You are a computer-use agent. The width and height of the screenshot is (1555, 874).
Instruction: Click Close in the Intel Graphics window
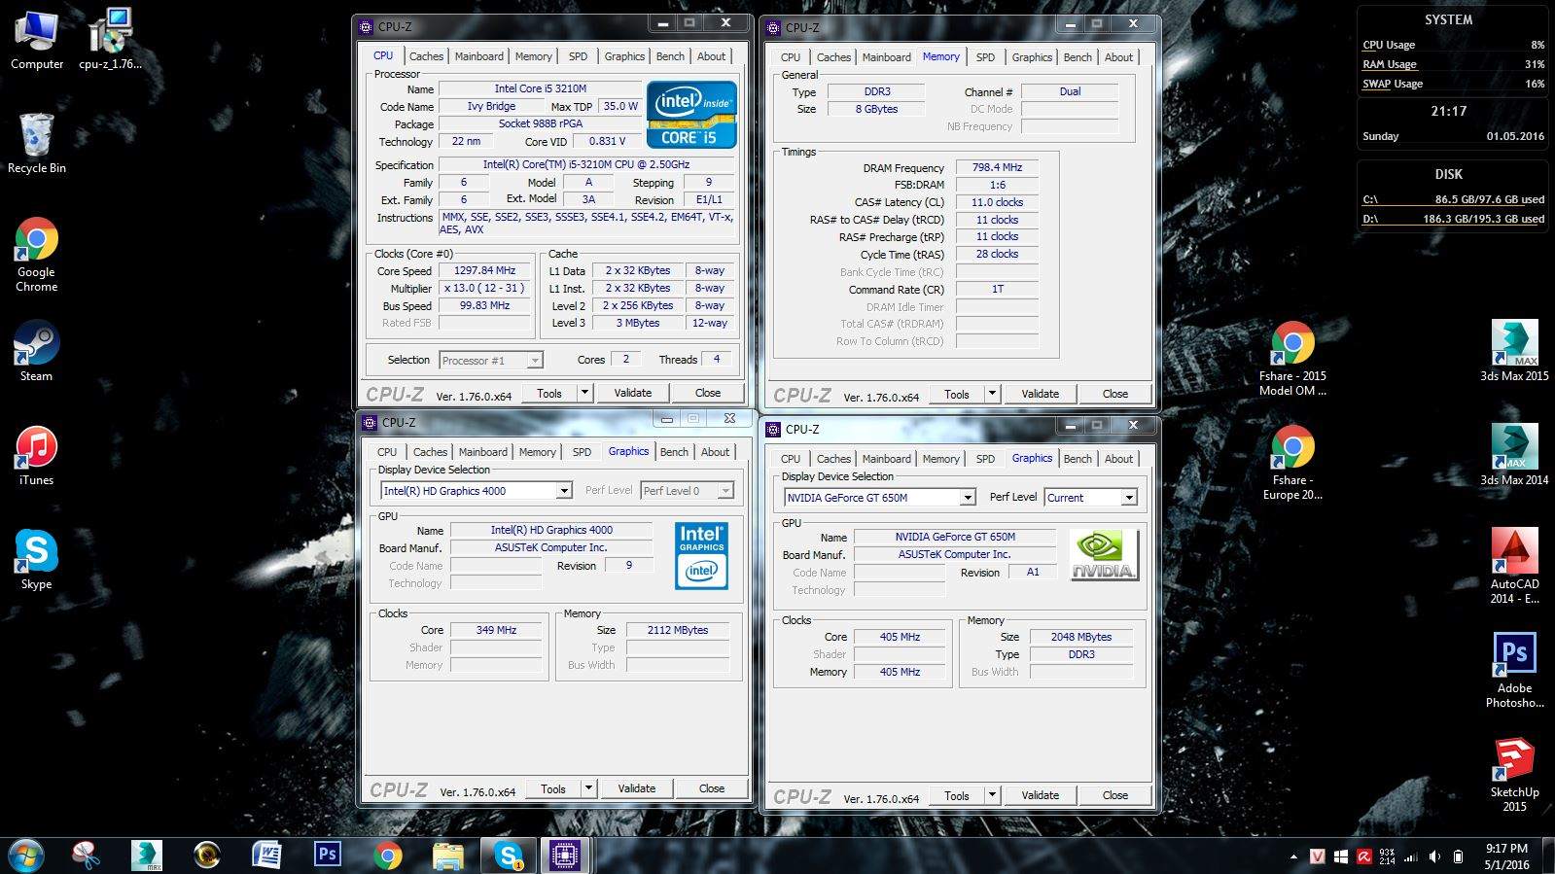[x=712, y=788]
